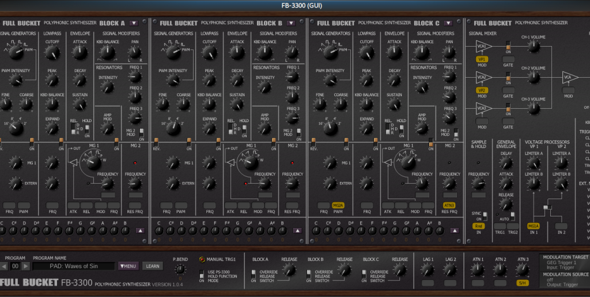
Task: Click the LAG 2 knob
Action: pos(450,269)
